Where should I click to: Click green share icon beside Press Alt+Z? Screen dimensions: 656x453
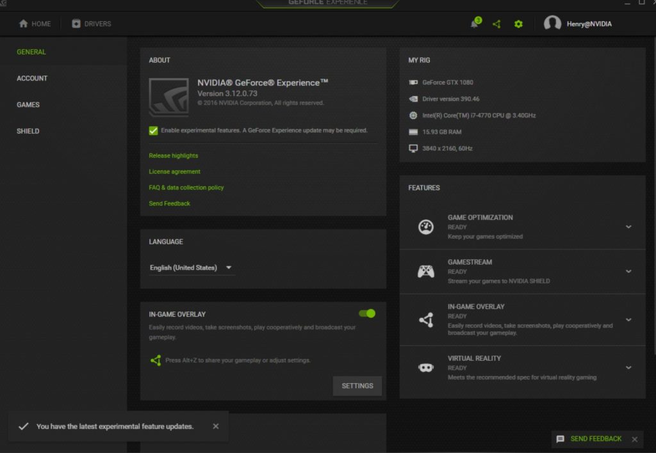tap(156, 360)
